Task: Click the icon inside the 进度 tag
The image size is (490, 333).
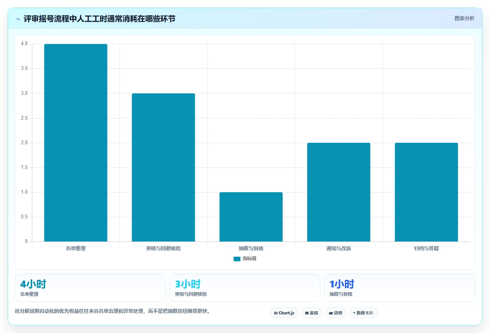Action: click(331, 313)
